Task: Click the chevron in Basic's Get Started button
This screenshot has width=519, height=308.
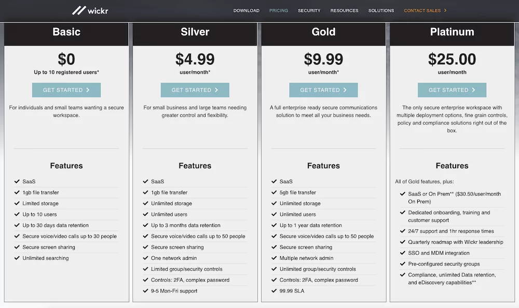Action: [88, 90]
